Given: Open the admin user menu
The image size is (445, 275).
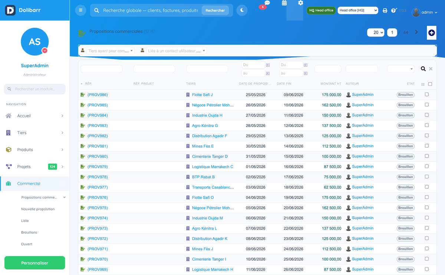Looking at the screenshot, I should (x=425, y=12).
